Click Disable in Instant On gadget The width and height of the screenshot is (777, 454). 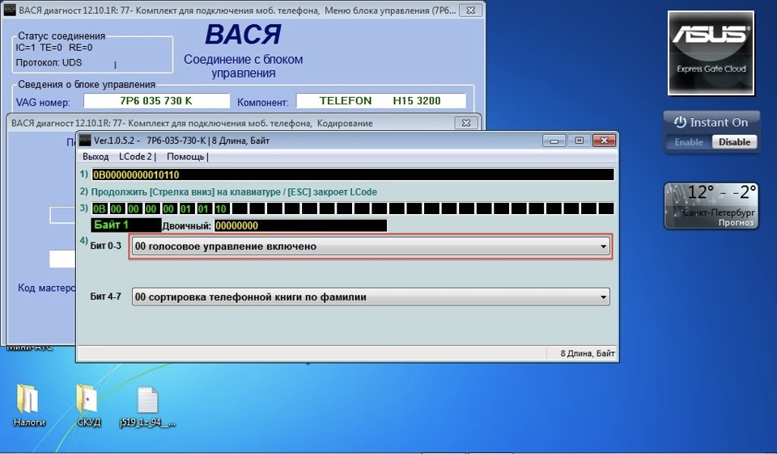coord(734,142)
